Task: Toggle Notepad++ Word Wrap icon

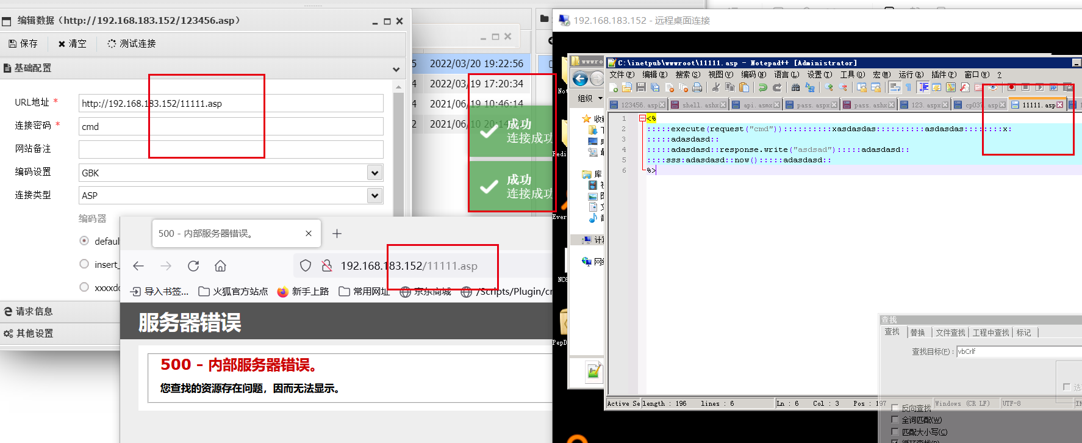Action: [895, 87]
